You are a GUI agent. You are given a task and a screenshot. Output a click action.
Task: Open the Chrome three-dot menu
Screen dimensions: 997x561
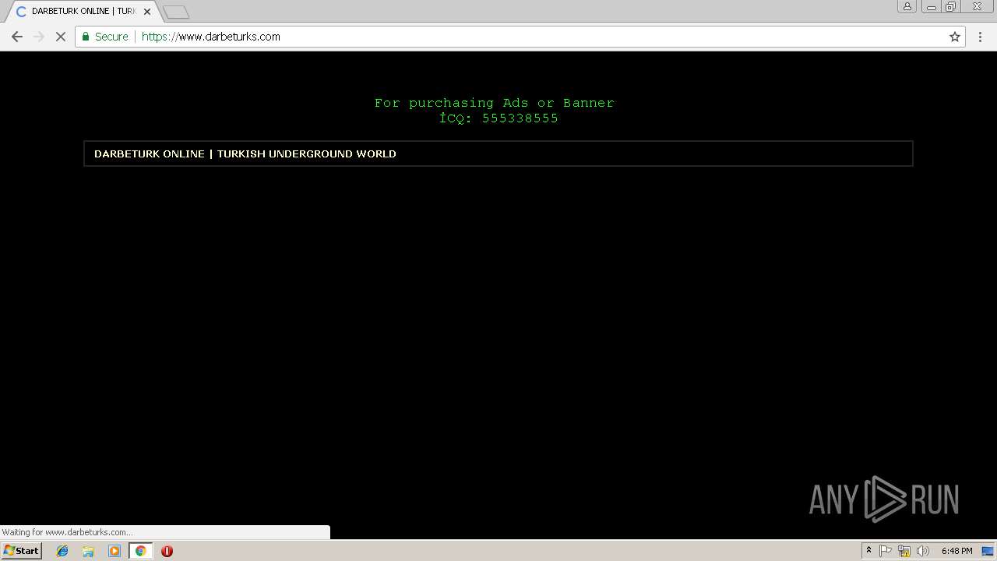click(980, 37)
